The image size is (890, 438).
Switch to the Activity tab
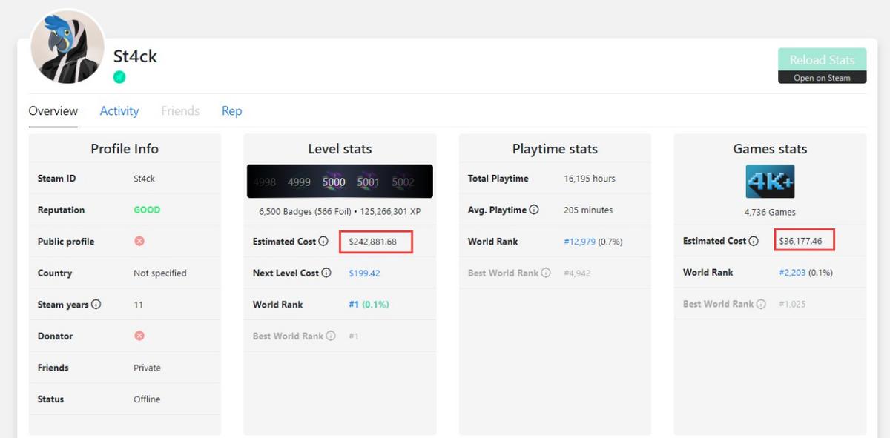119,110
